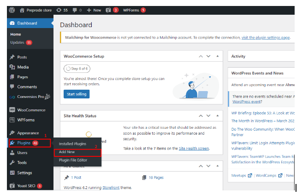
Task: Click the pin icon beside 1 Post
Action: [66, 178]
